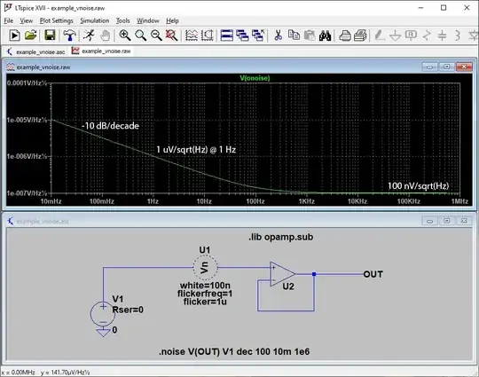The width and height of the screenshot is (479, 377).
Task: Open file with the folder icon
Action: pos(30,35)
